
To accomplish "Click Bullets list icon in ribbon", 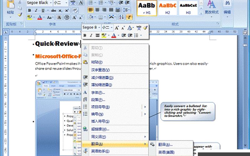I will (91, 2).
